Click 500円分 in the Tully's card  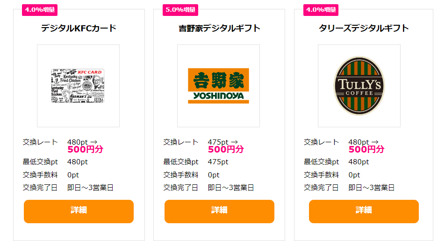pyautogui.click(x=366, y=149)
